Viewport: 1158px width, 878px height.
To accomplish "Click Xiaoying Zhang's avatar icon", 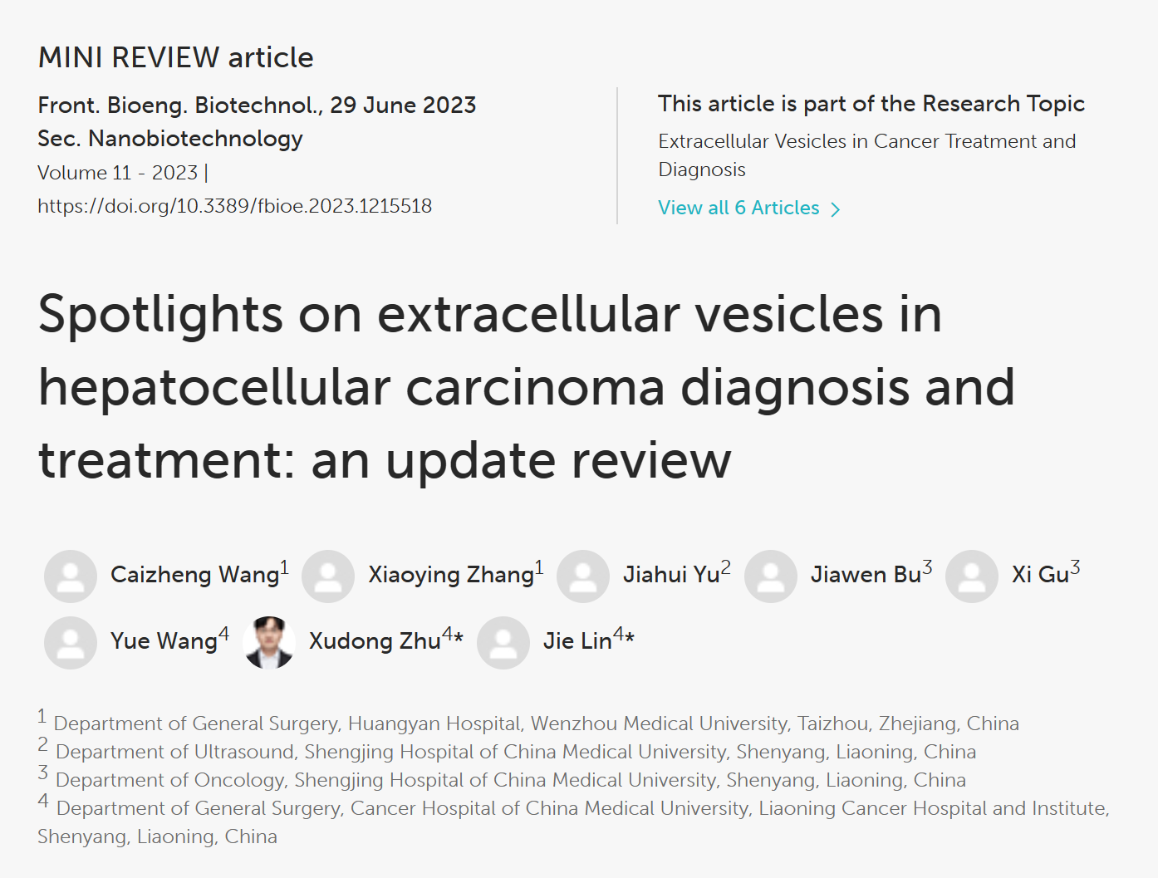I will [x=328, y=576].
